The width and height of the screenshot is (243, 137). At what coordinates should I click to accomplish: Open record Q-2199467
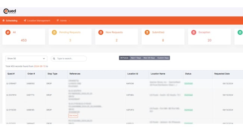tap(11, 83)
